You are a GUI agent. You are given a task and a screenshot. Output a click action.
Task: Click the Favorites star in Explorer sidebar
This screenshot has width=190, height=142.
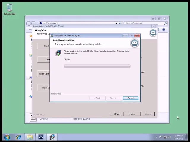(31, 36)
